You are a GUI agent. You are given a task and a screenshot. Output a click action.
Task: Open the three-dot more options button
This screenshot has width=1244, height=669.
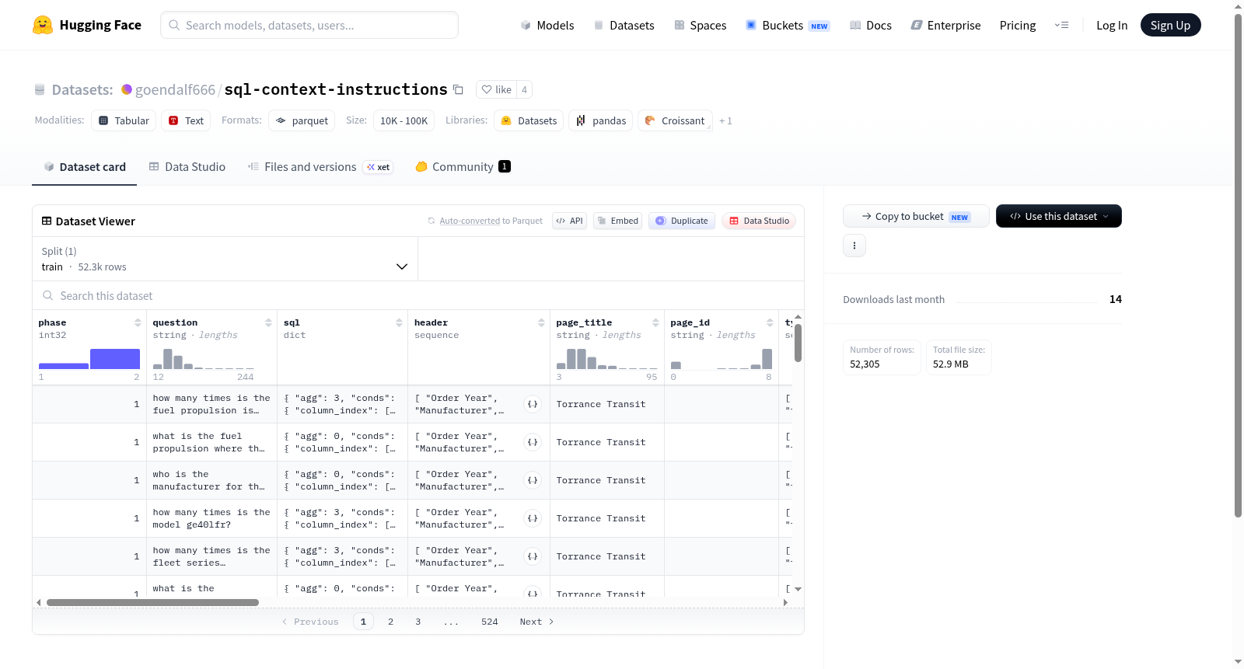pos(854,246)
